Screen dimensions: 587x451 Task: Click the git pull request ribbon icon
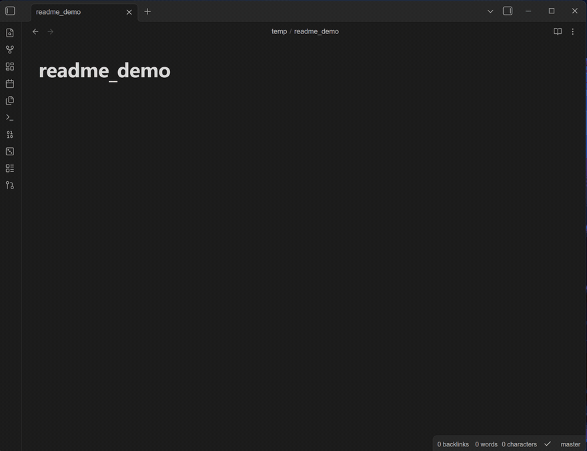pos(10,185)
